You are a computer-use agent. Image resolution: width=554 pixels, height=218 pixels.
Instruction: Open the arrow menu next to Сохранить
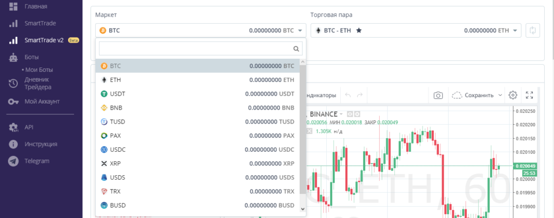click(500, 95)
